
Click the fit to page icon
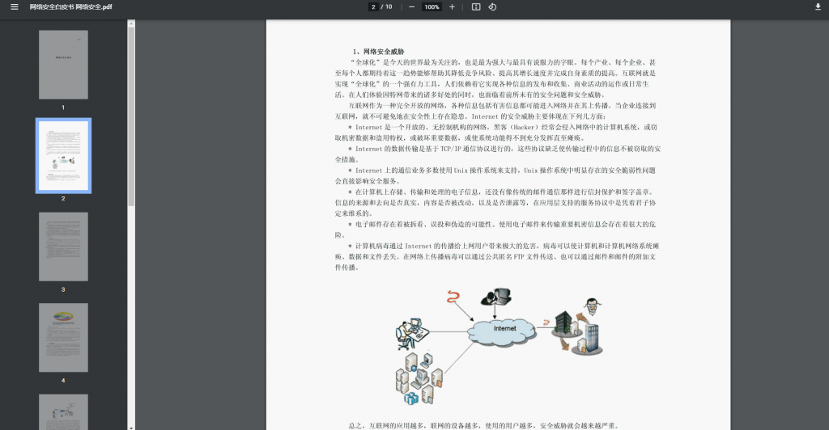click(x=476, y=6)
